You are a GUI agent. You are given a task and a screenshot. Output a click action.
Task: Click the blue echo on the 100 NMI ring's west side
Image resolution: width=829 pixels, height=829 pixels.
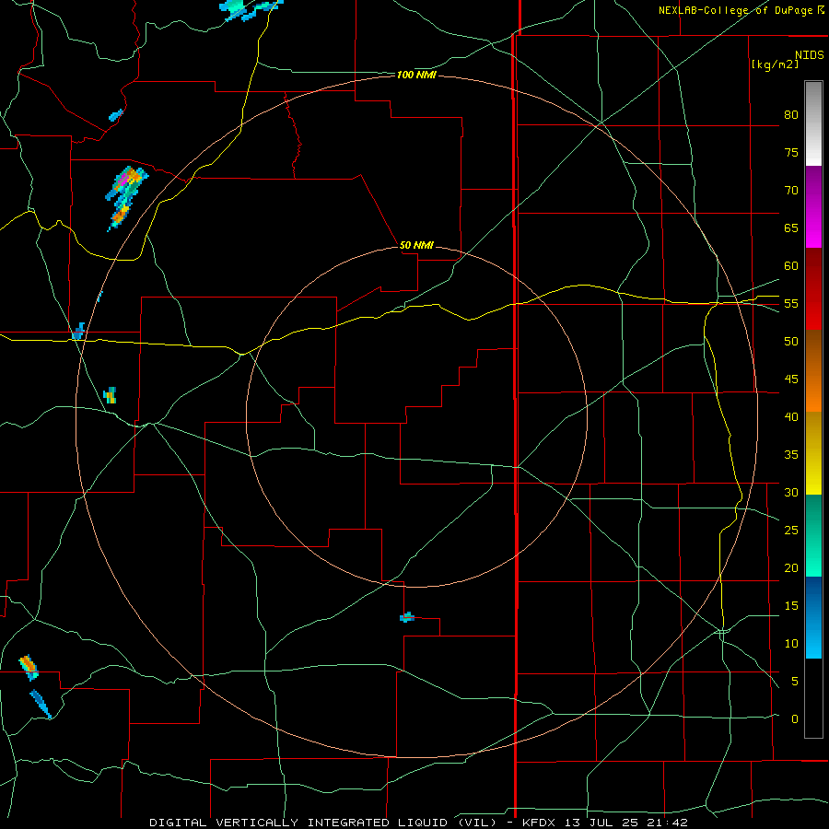coord(78,332)
